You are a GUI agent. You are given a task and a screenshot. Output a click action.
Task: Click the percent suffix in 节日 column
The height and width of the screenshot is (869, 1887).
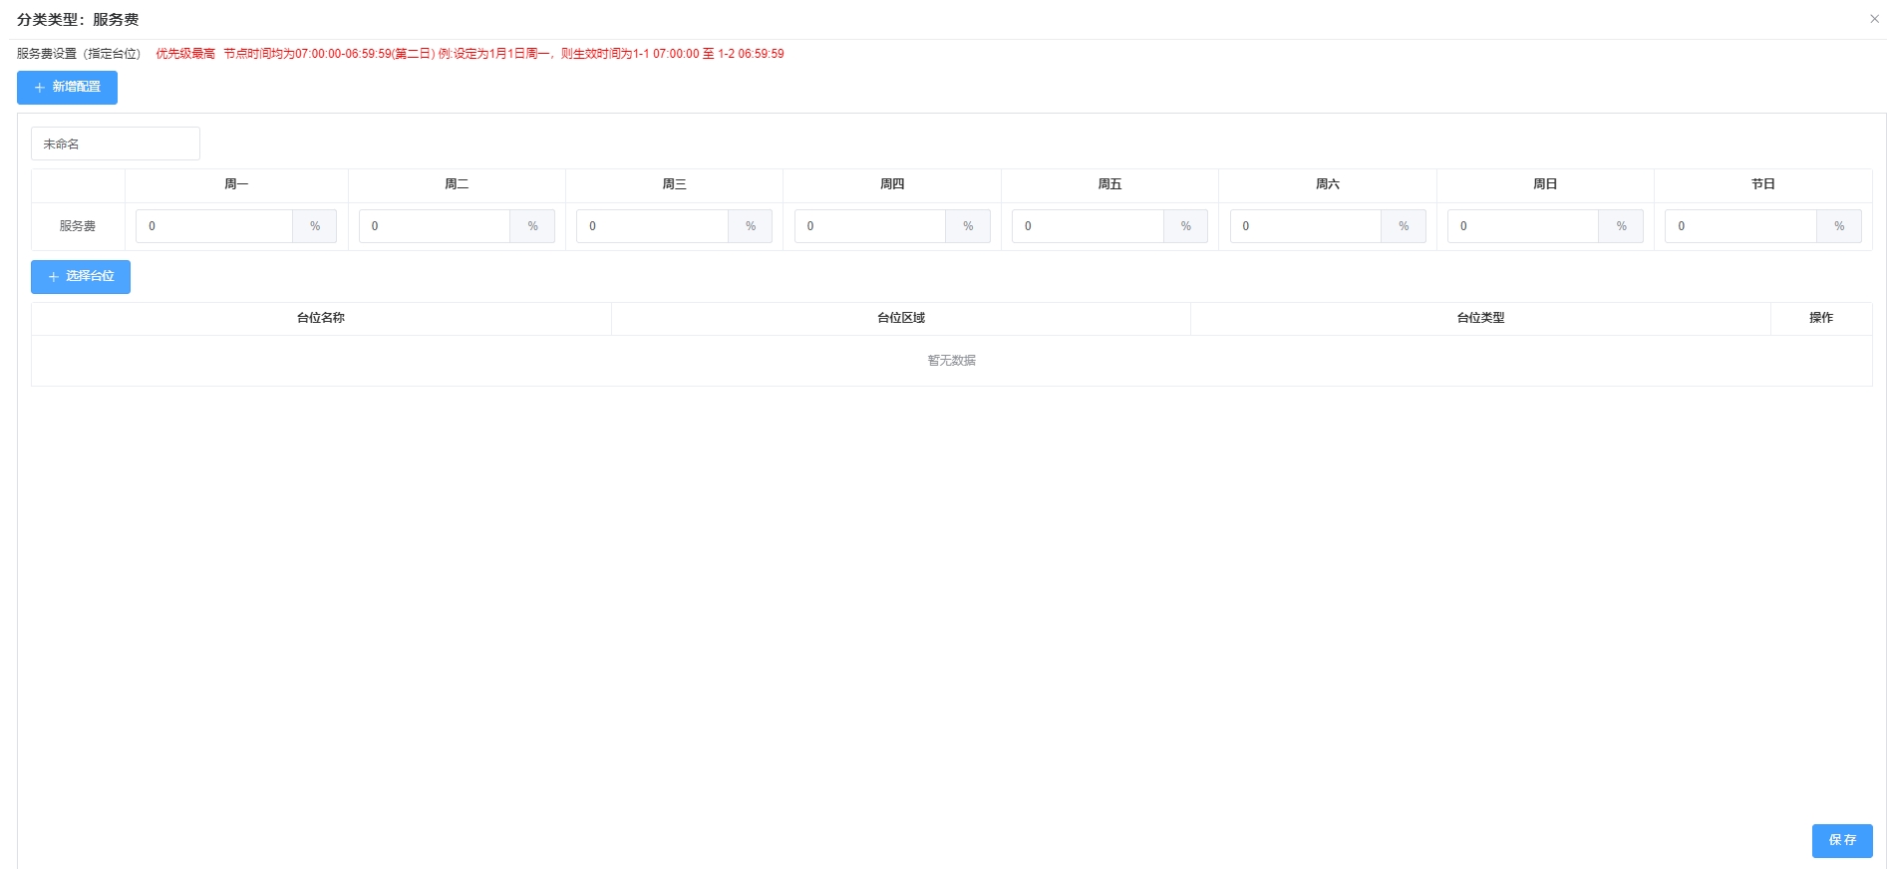[1839, 226]
